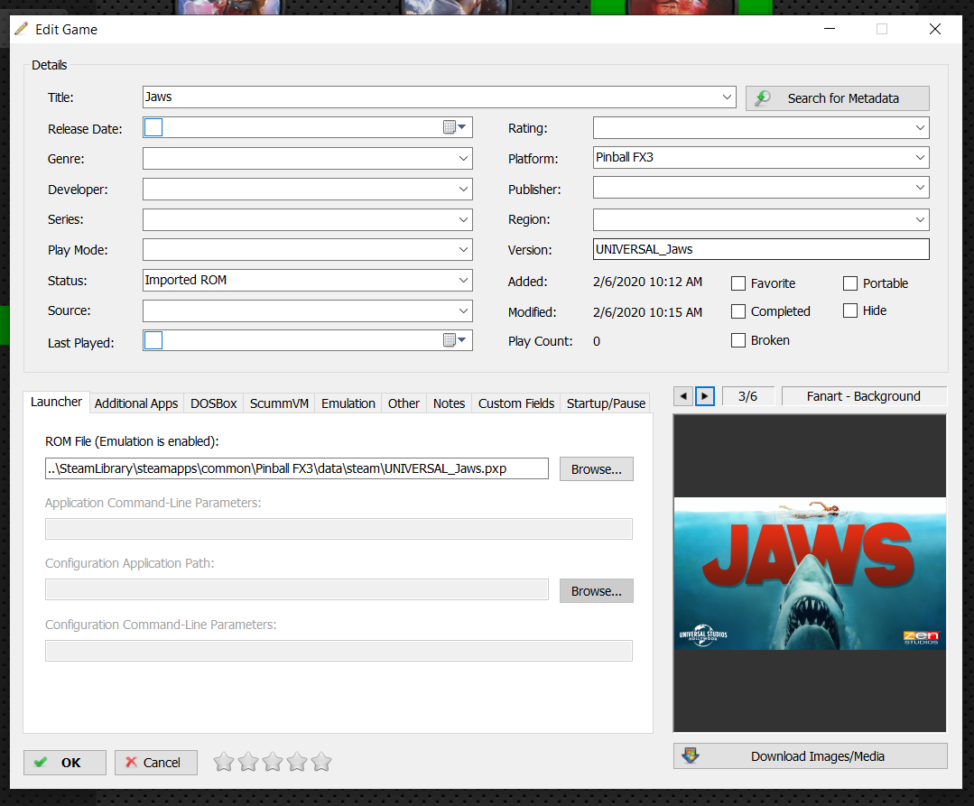Click the next image arrow button
This screenshot has height=806, width=974.
[x=705, y=396]
